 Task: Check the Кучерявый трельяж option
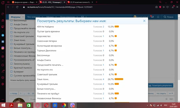11,44
